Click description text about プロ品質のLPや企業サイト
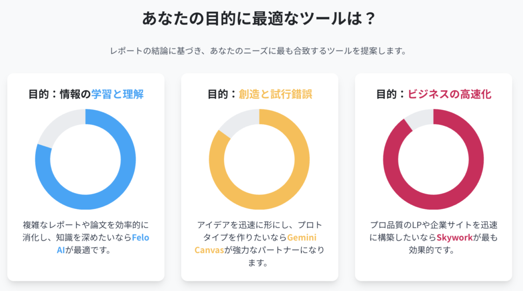523x291 pixels. point(433,237)
